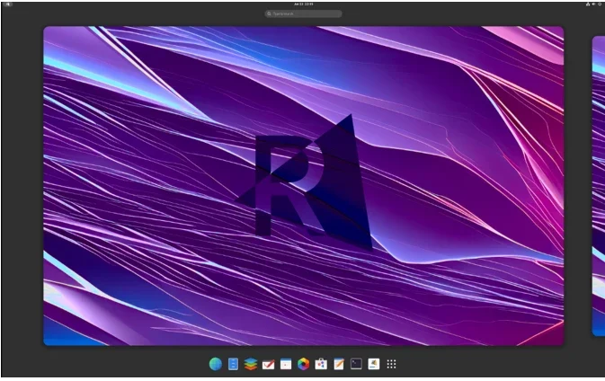Launch the white calendar-window dock app

(286, 364)
